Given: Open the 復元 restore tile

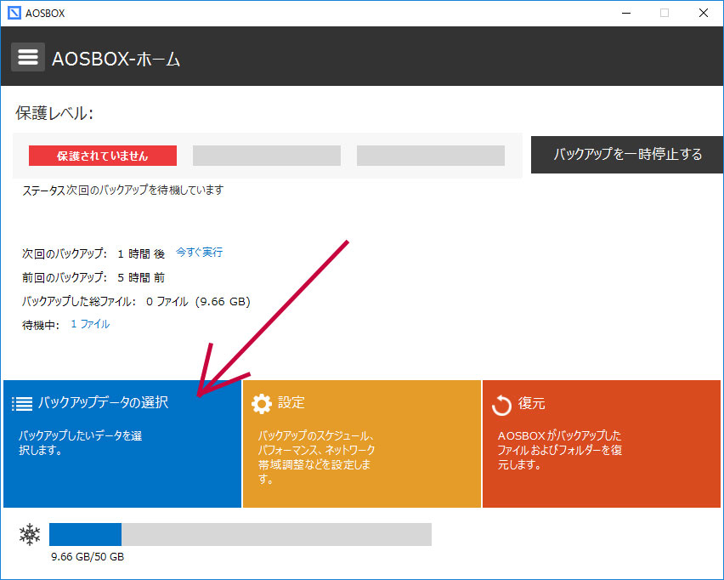Looking at the screenshot, I should [601, 444].
